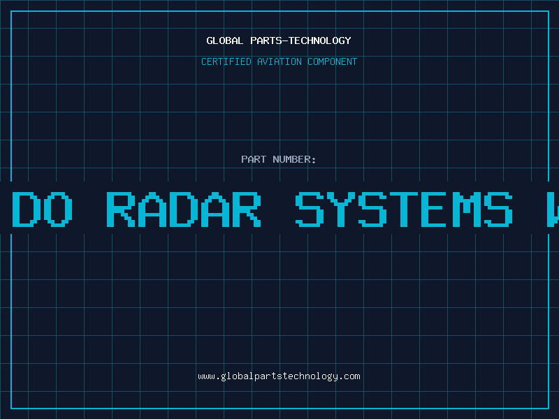Select the word GLOBAL in the header
Screen dimensions: 559x419
224,41
